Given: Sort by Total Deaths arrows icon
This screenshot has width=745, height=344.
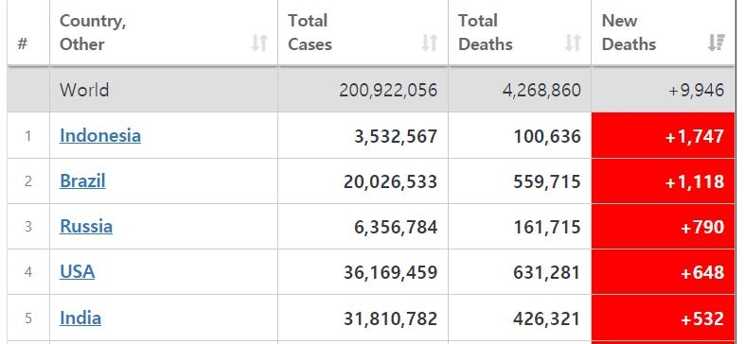Looking at the screenshot, I should 573,43.
